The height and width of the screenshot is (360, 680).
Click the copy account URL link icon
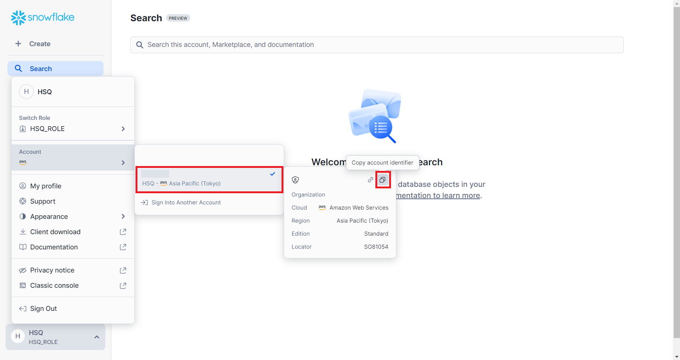370,180
